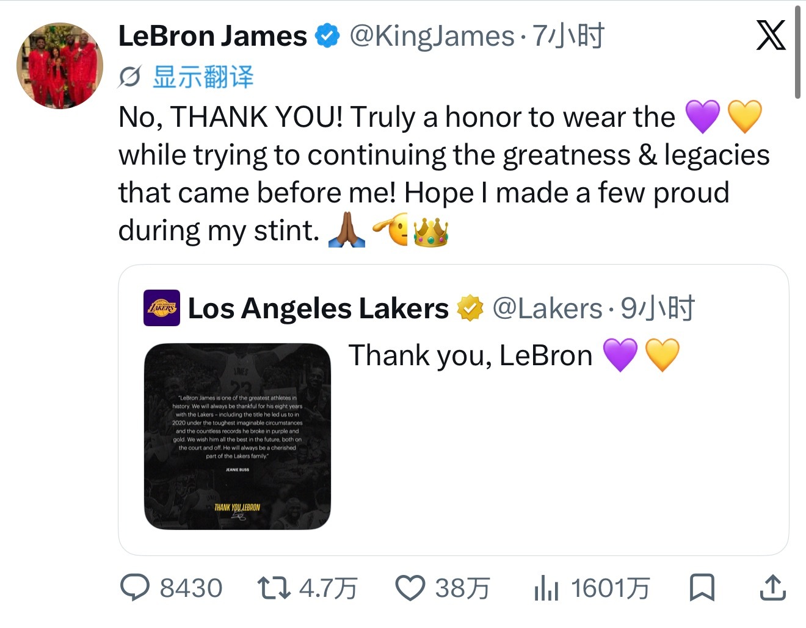Click Los Angeles Lakers display name
The image size is (806, 628).
tap(318, 309)
